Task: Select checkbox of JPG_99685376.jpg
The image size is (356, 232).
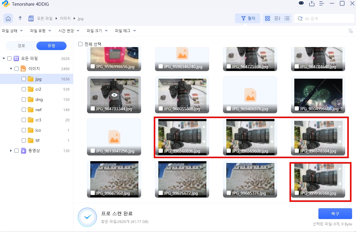Action: coord(229,193)
